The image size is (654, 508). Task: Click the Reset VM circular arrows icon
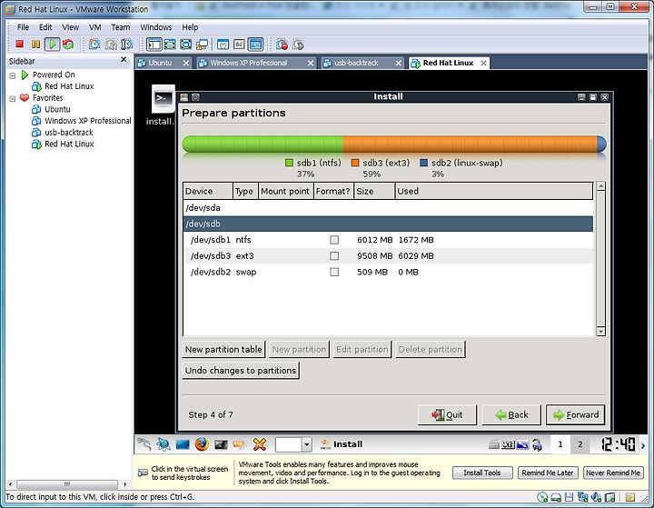click(x=68, y=44)
